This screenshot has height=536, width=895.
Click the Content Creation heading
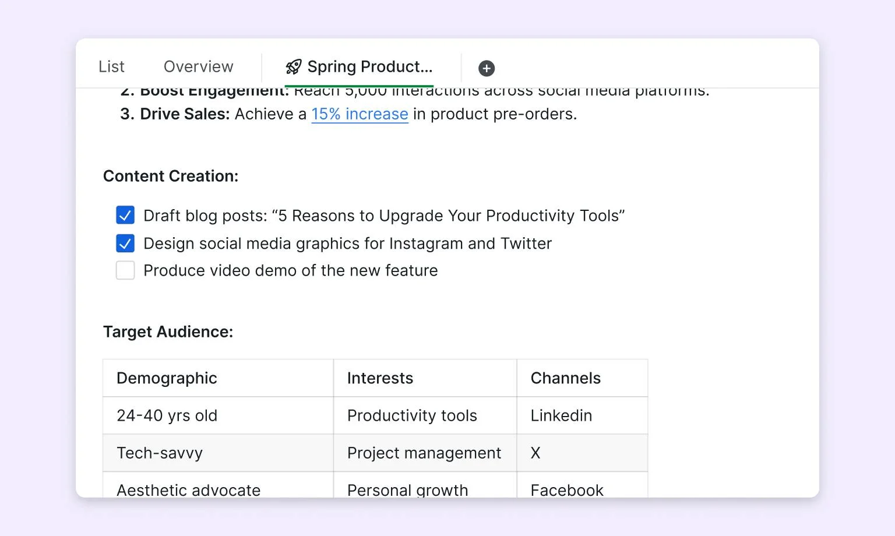pos(171,176)
